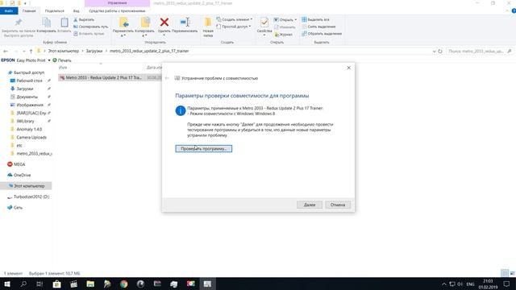Click the Explorer search field
516x290 pixels.
coord(480,52)
